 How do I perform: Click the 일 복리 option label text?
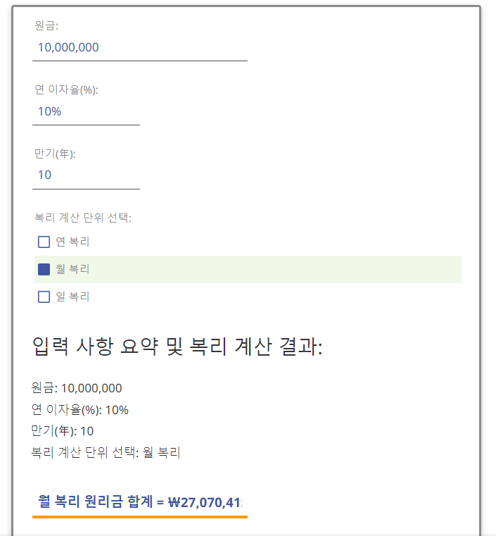click(x=72, y=297)
